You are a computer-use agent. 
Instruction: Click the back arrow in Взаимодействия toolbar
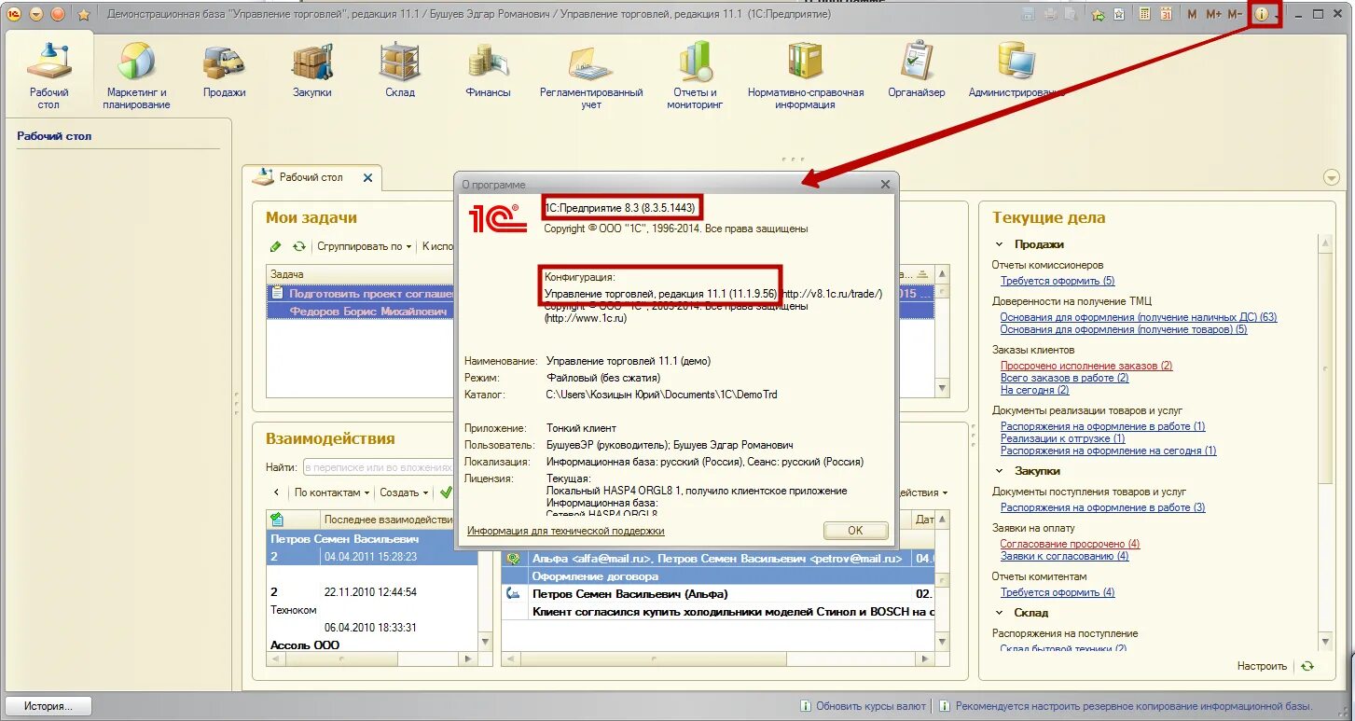[x=276, y=492]
